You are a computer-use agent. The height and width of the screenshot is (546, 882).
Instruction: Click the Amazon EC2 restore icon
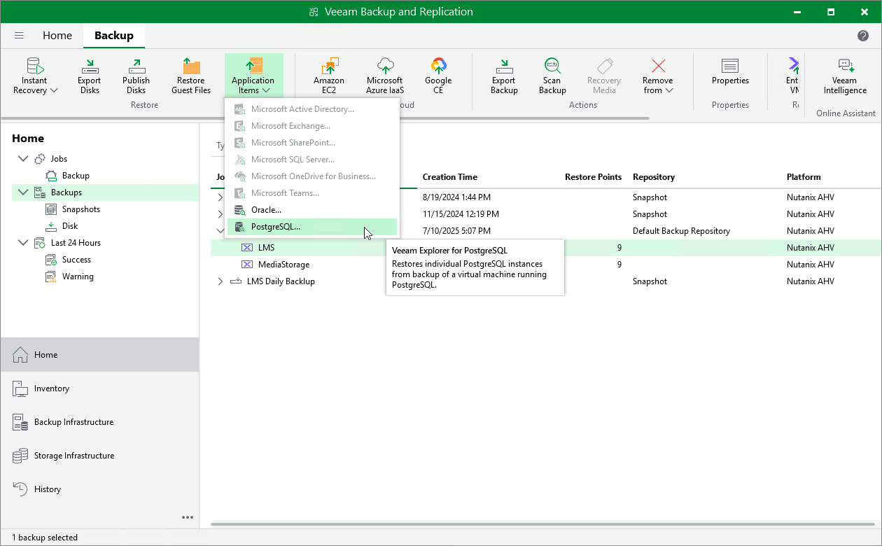[329, 74]
